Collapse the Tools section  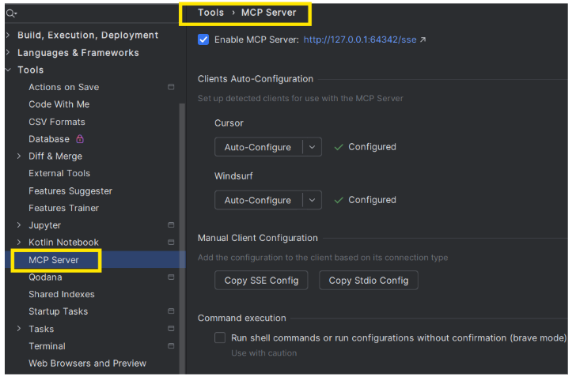tap(9, 70)
